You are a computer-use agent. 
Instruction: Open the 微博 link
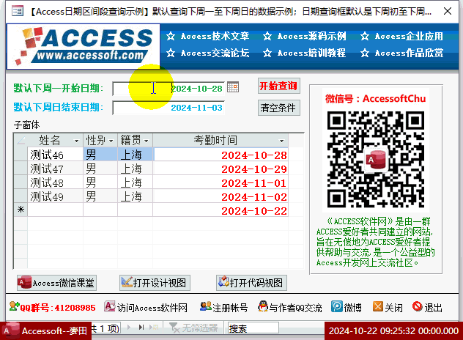click(x=346, y=308)
